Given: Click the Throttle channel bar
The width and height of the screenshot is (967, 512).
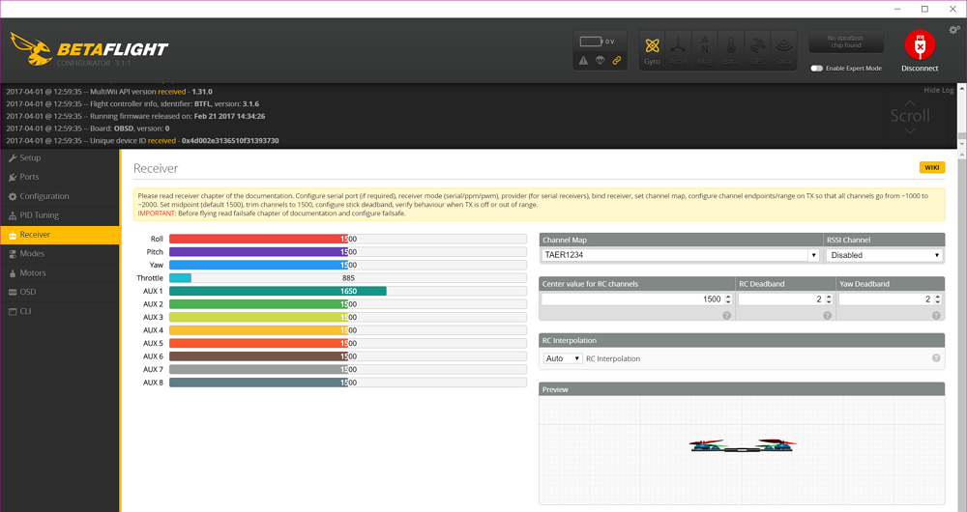Looking at the screenshot, I should click(348, 278).
